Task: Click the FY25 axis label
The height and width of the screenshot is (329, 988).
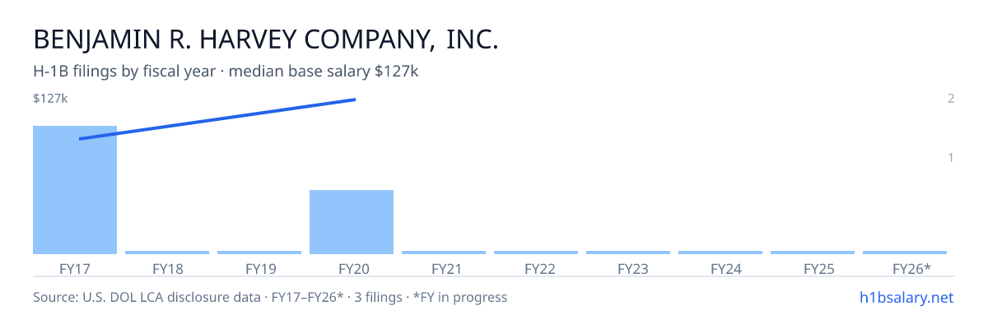Action: [x=813, y=268]
